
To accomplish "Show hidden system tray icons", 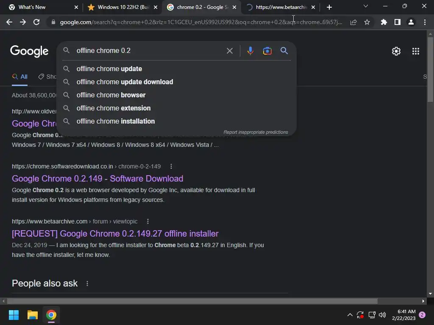I will click(x=350, y=315).
